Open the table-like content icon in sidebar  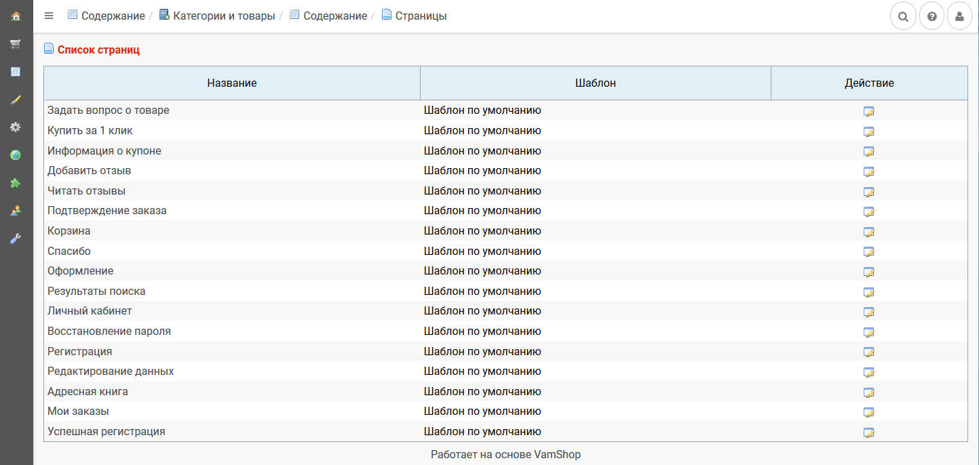(x=16, y=72)
